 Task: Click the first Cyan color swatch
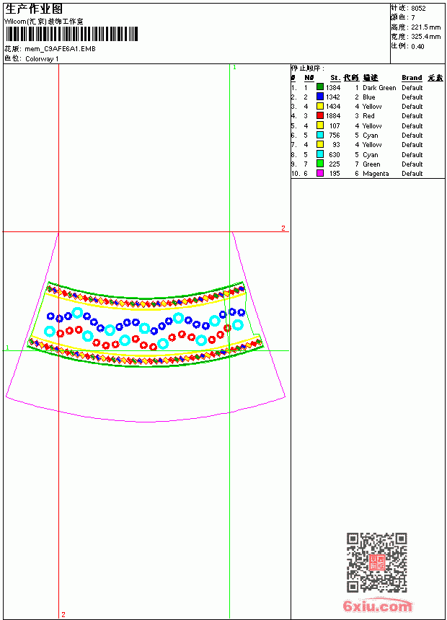pyautogui.click(x=320, y=136)
